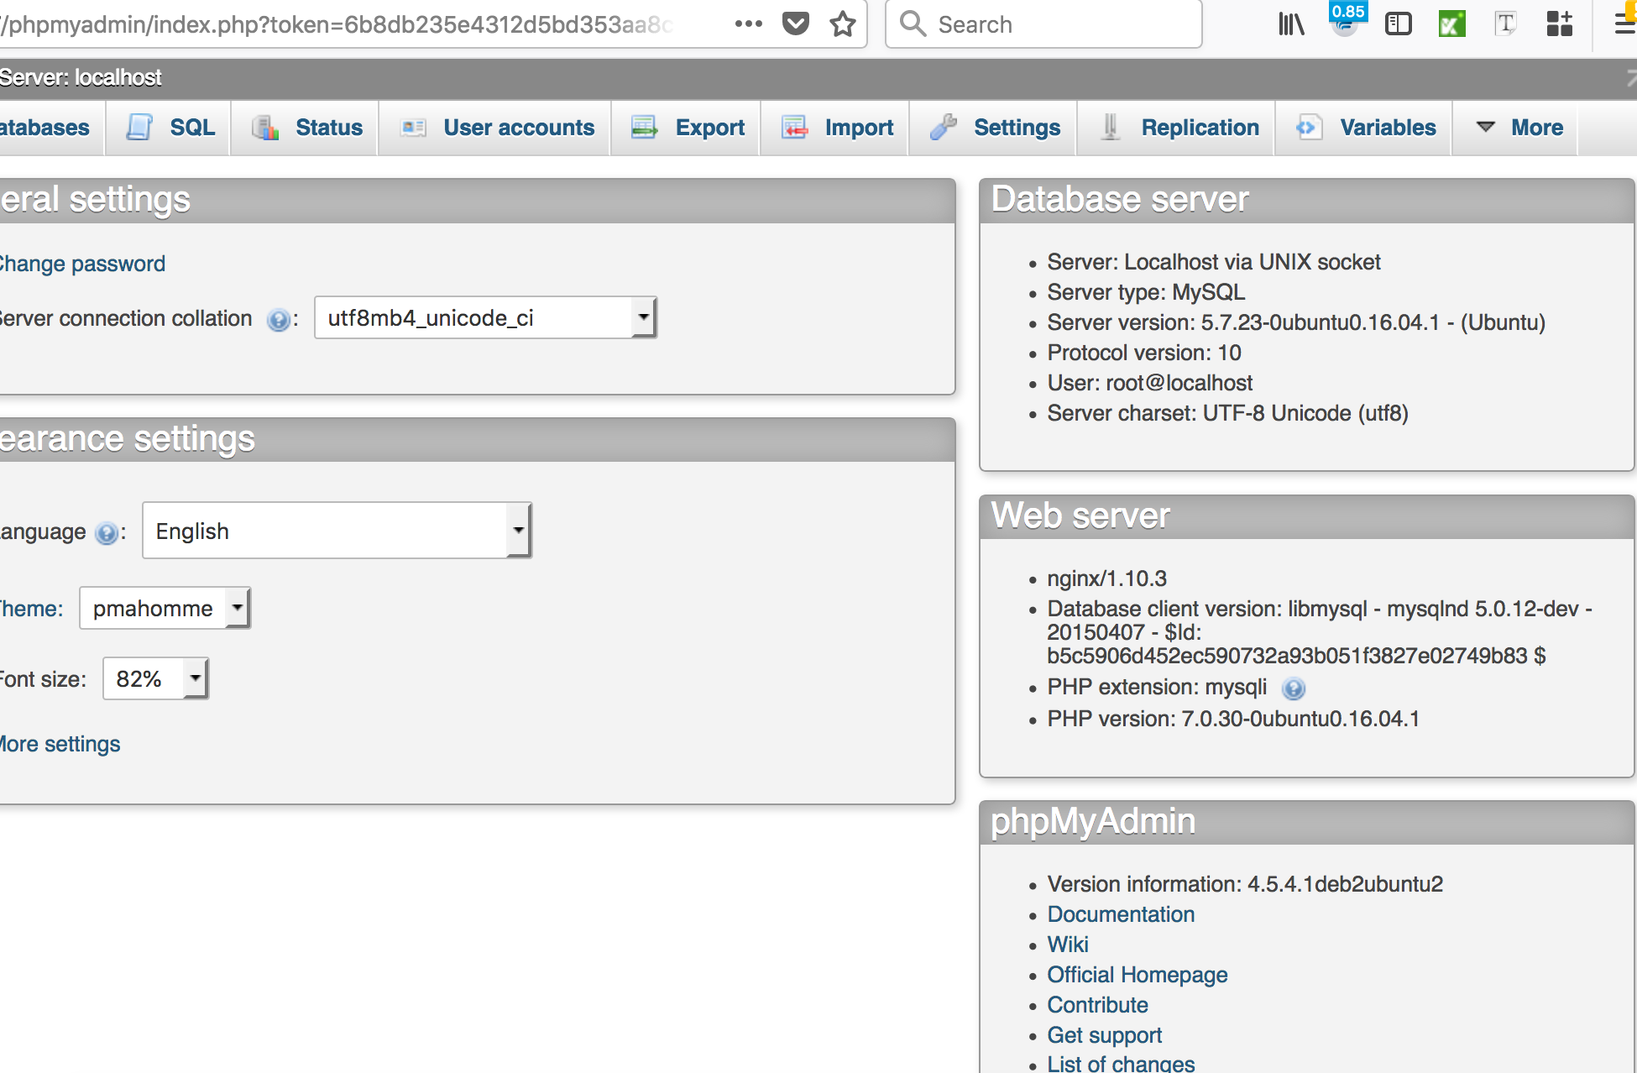Click the URL address bar text
1637x1073 pixels.
point(336,24)
